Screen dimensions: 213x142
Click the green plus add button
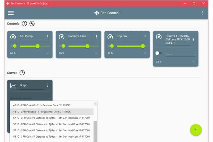(196, 130)
